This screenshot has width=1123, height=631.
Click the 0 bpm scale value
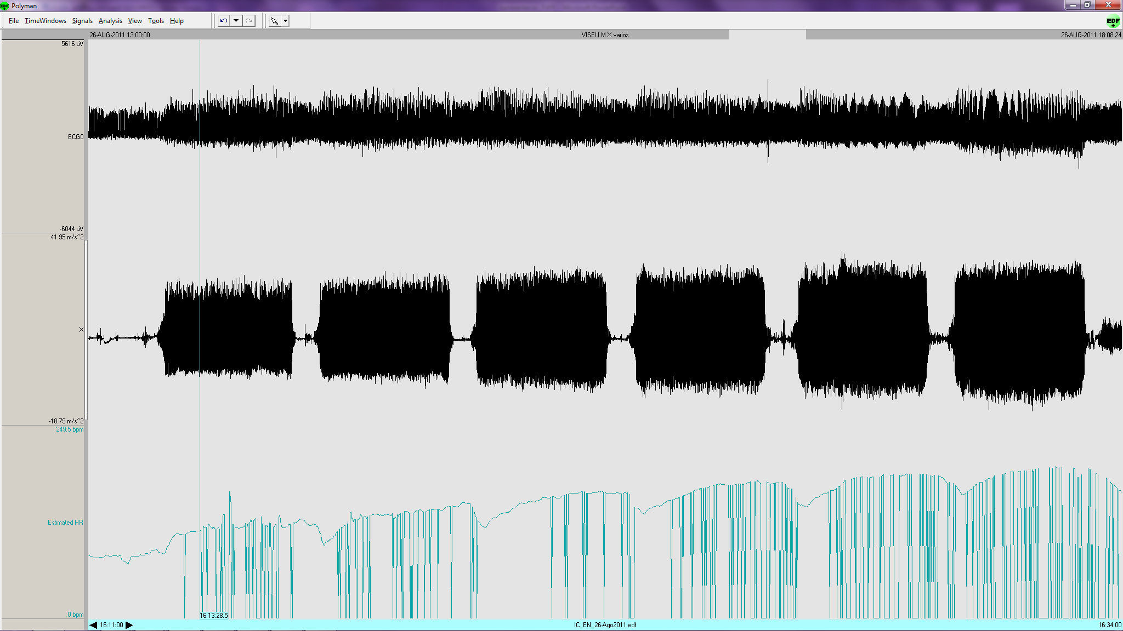coord(76,615)
